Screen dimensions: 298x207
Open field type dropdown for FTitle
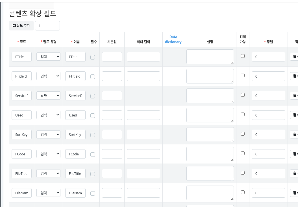click(x=48, y=57)
